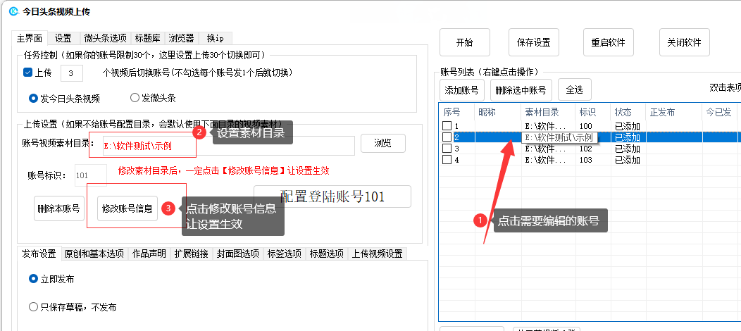Check the checkbox for account row 4
Image resolution: width=741 pixels, height=331 pixels.
point(447,160)
